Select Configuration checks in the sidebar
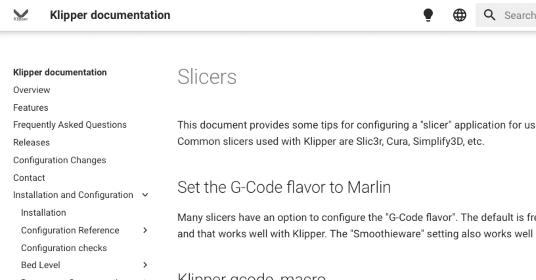536x280 pixels. (64, 248)
